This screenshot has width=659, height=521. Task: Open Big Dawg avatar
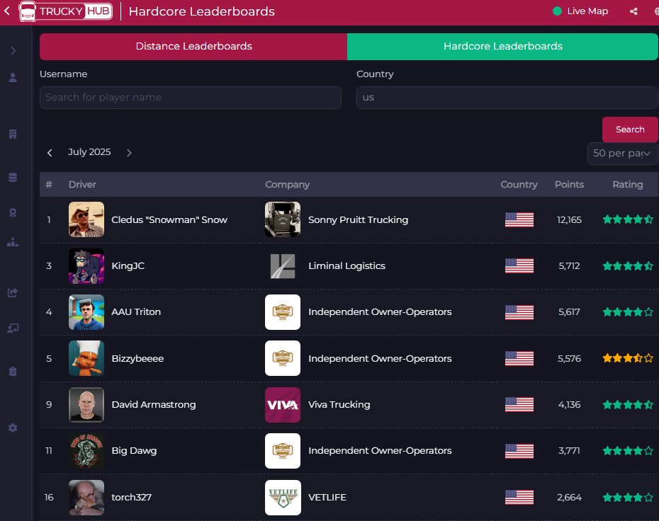[86, 451]
